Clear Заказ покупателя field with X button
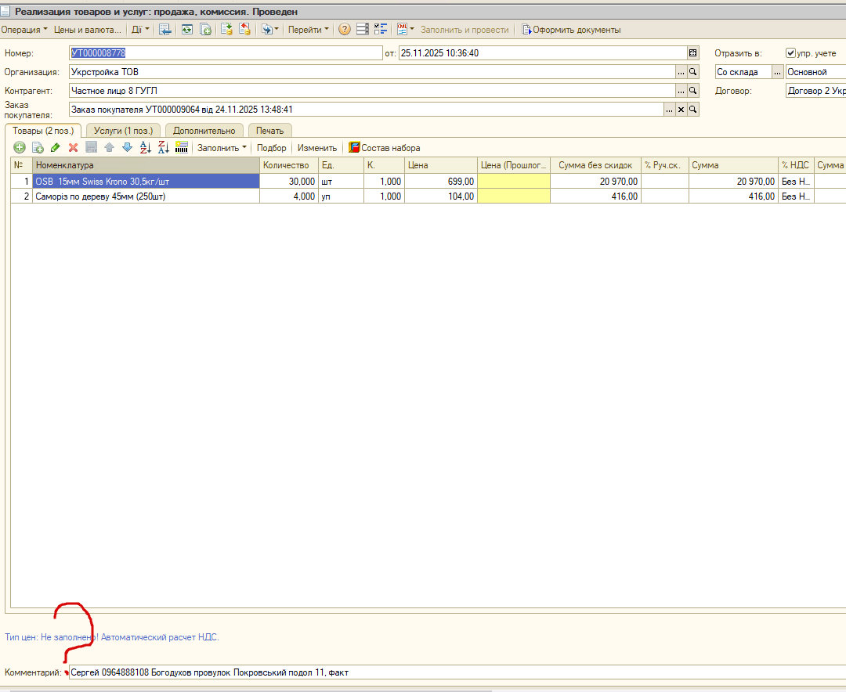 pos(681,110)
